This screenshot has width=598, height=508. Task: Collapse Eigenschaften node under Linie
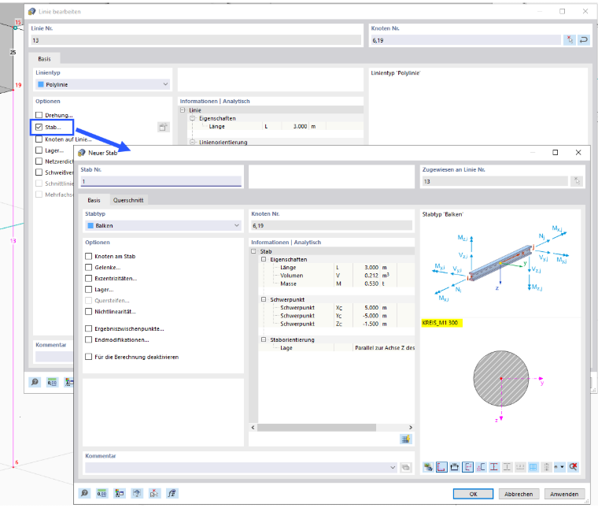pos(192,118)
